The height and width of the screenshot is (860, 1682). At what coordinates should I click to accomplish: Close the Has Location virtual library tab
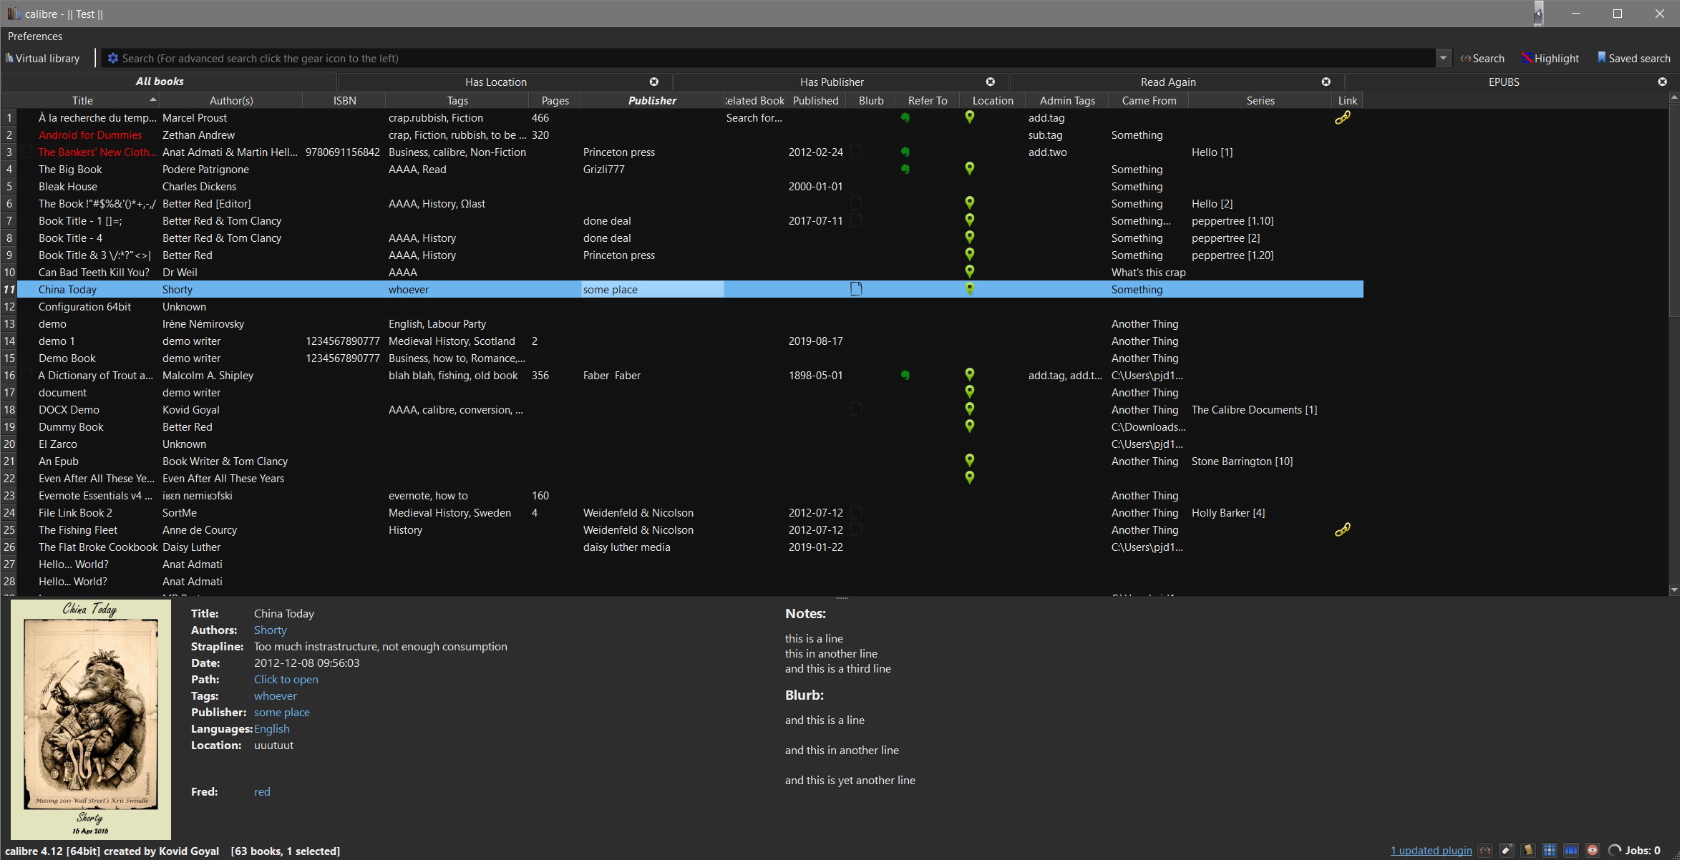(x=654, y=82)
